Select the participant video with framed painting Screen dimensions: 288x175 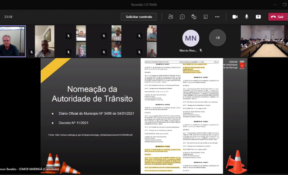45,41
